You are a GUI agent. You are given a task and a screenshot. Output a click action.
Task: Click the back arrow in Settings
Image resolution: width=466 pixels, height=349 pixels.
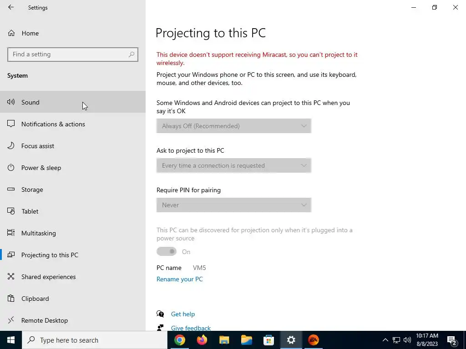[x=11, y=7]
